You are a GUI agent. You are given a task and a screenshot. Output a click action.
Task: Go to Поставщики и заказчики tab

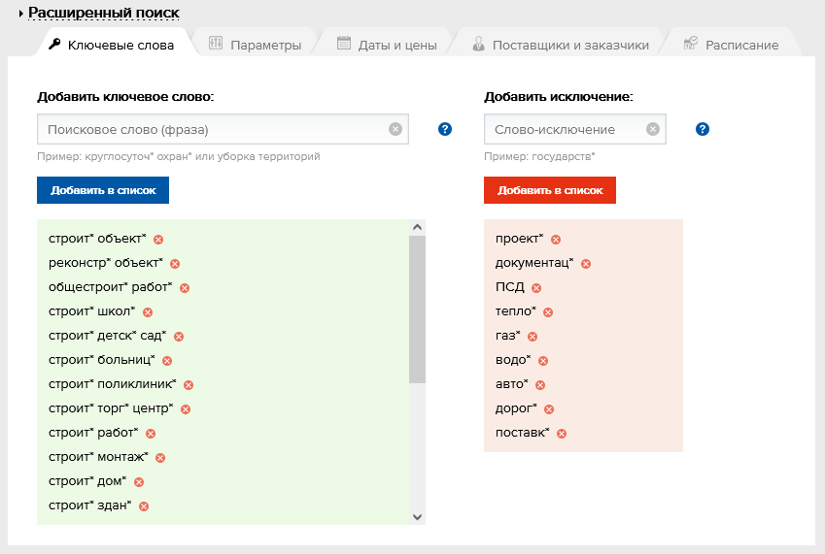561,45
